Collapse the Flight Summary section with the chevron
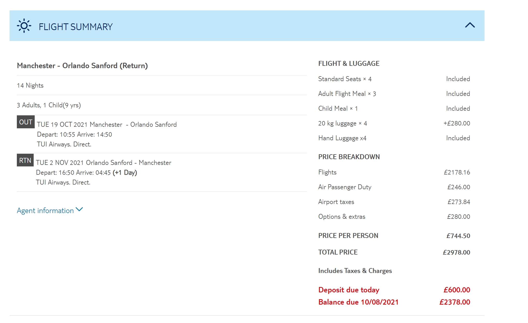 pyautogui.click(x=470, y=25)
